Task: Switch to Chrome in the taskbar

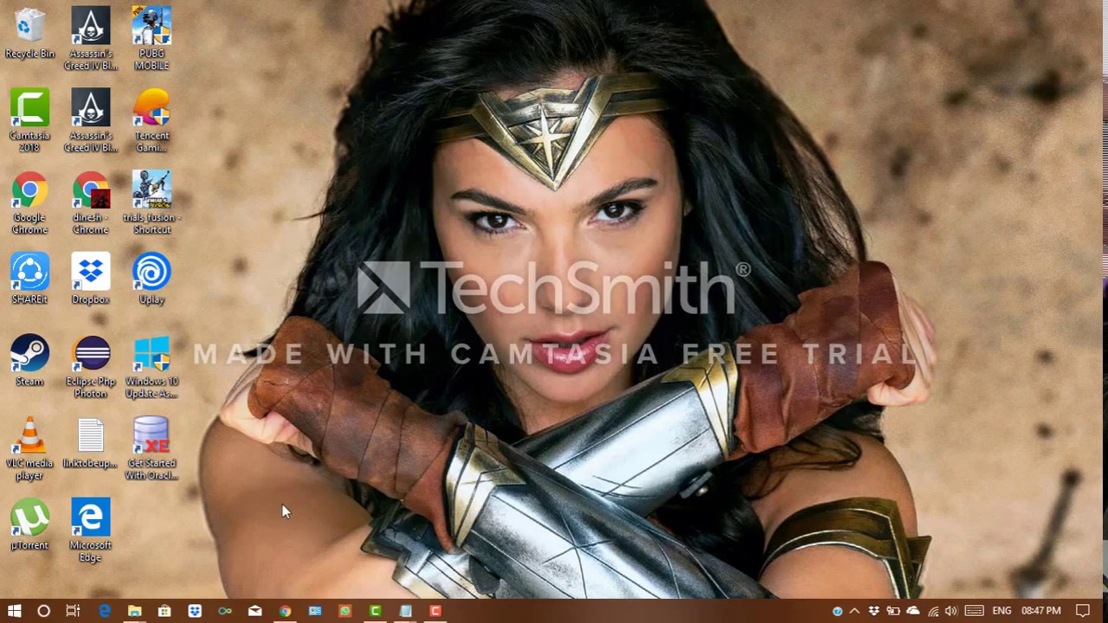Action: (285, 611)
